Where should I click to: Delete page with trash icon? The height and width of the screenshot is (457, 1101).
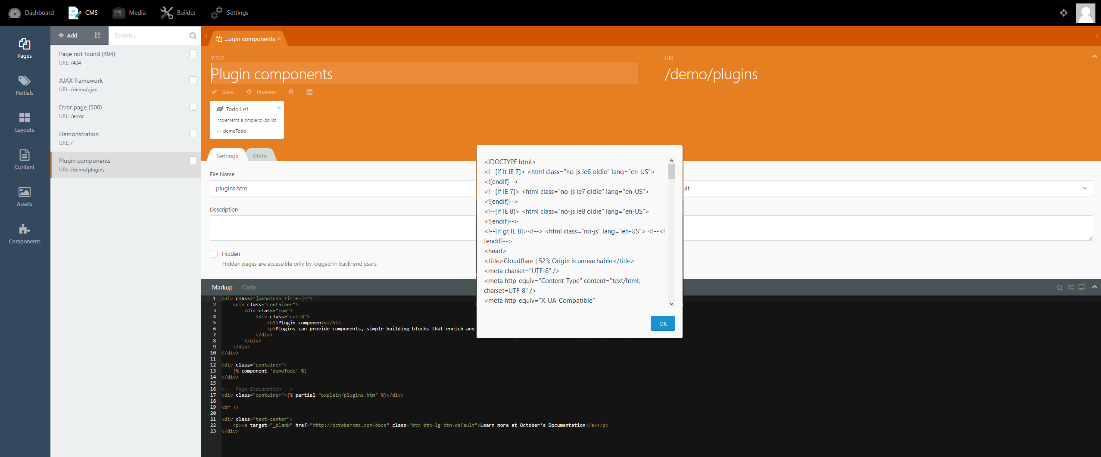pyautogui.click(x=291, y=92)
